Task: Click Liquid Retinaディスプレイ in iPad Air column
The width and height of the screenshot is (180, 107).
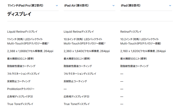Action: click(x=79, y=32)
